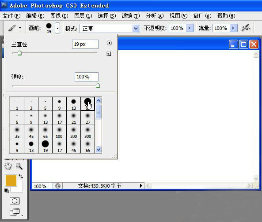Open the 不透明度 opacity slider arrow
Viewport: 262px width, 222px height.
click(190, 28)
